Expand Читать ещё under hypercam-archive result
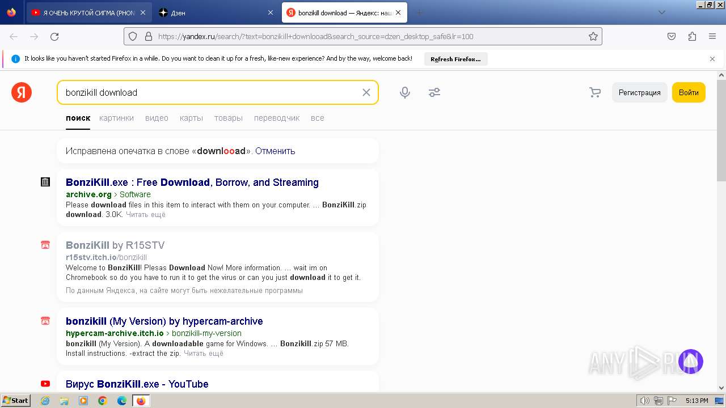The height and width of the screenshot is (408, 726). (x=204, y=354)
